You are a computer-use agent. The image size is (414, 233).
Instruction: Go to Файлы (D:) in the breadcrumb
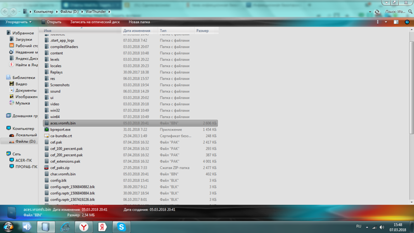[x=69, y=11]
